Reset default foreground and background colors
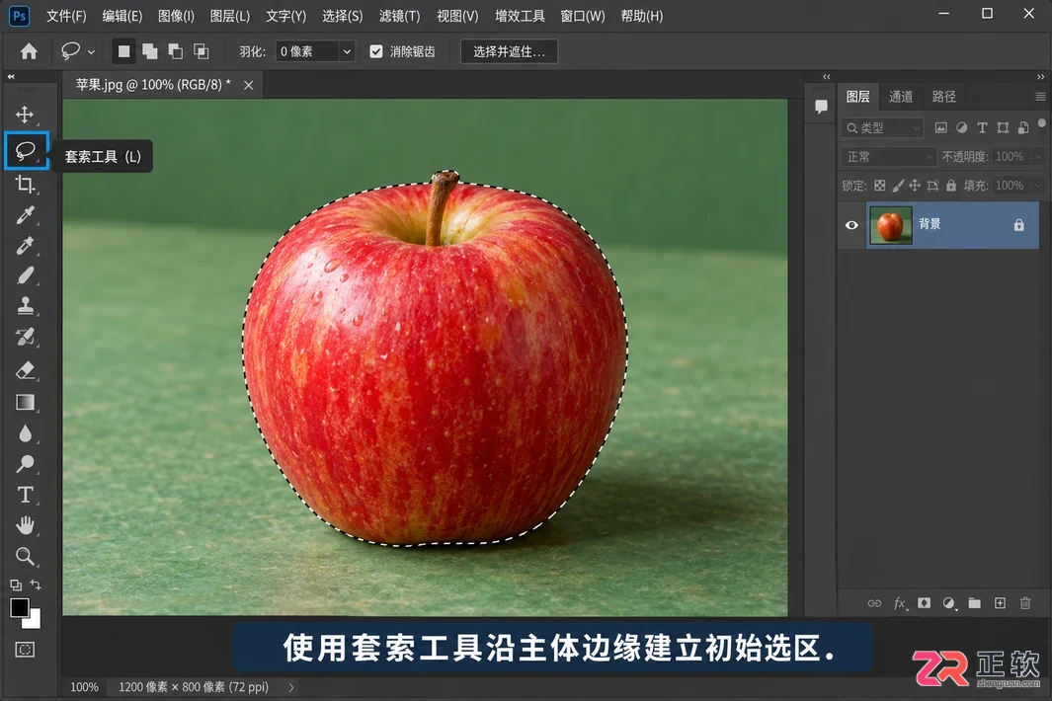This screenshot has height=701, width=1052. pyautogui.click(x=16, y=584)
